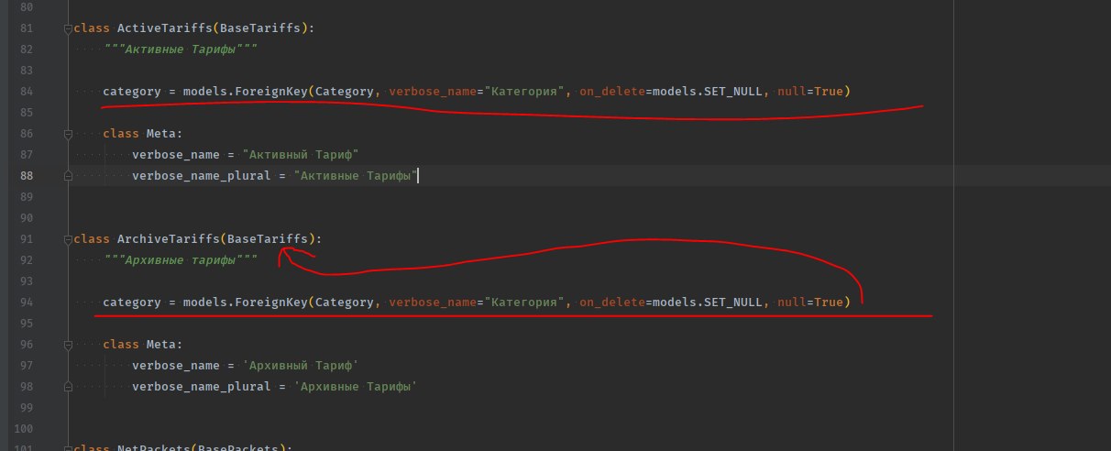1111x451 pixels.
Task: Click line number 81 in the gutter
Action: click(26, 28)
